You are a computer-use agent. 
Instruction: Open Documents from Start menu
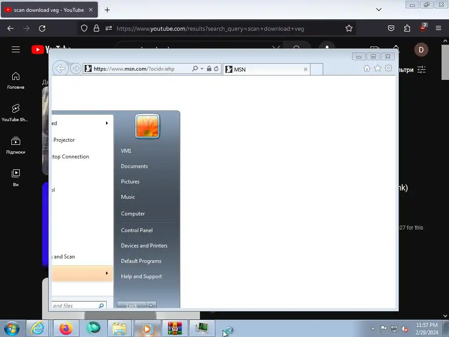click(134, 166)
